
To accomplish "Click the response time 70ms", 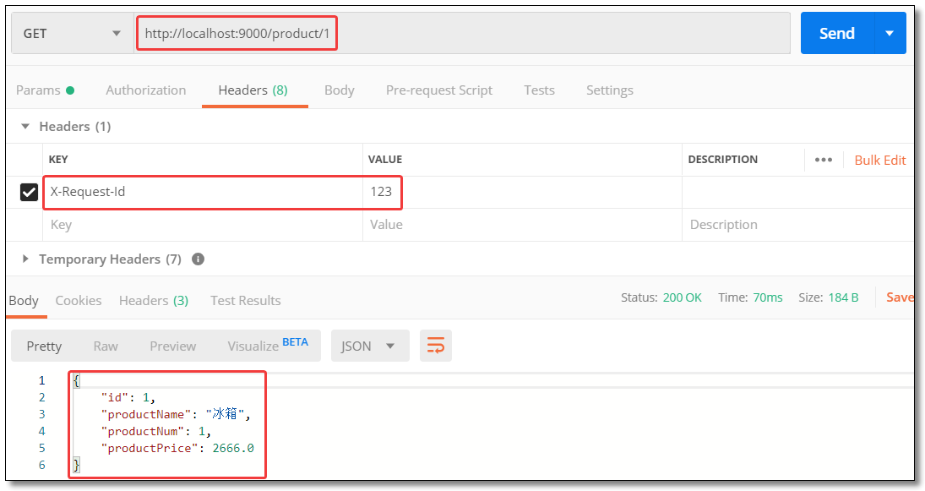I will tap(768, 297).
